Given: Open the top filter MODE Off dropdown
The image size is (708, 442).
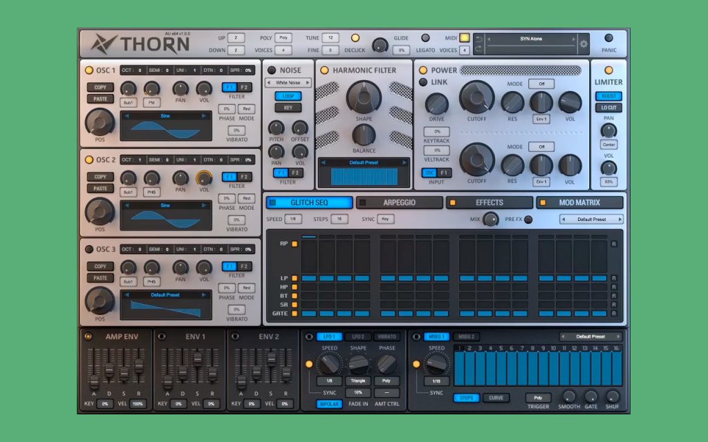Looking at the screenshot, I should tap(541, 84).
